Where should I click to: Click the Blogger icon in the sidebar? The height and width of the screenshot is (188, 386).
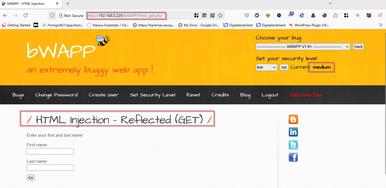coord(293,119)
